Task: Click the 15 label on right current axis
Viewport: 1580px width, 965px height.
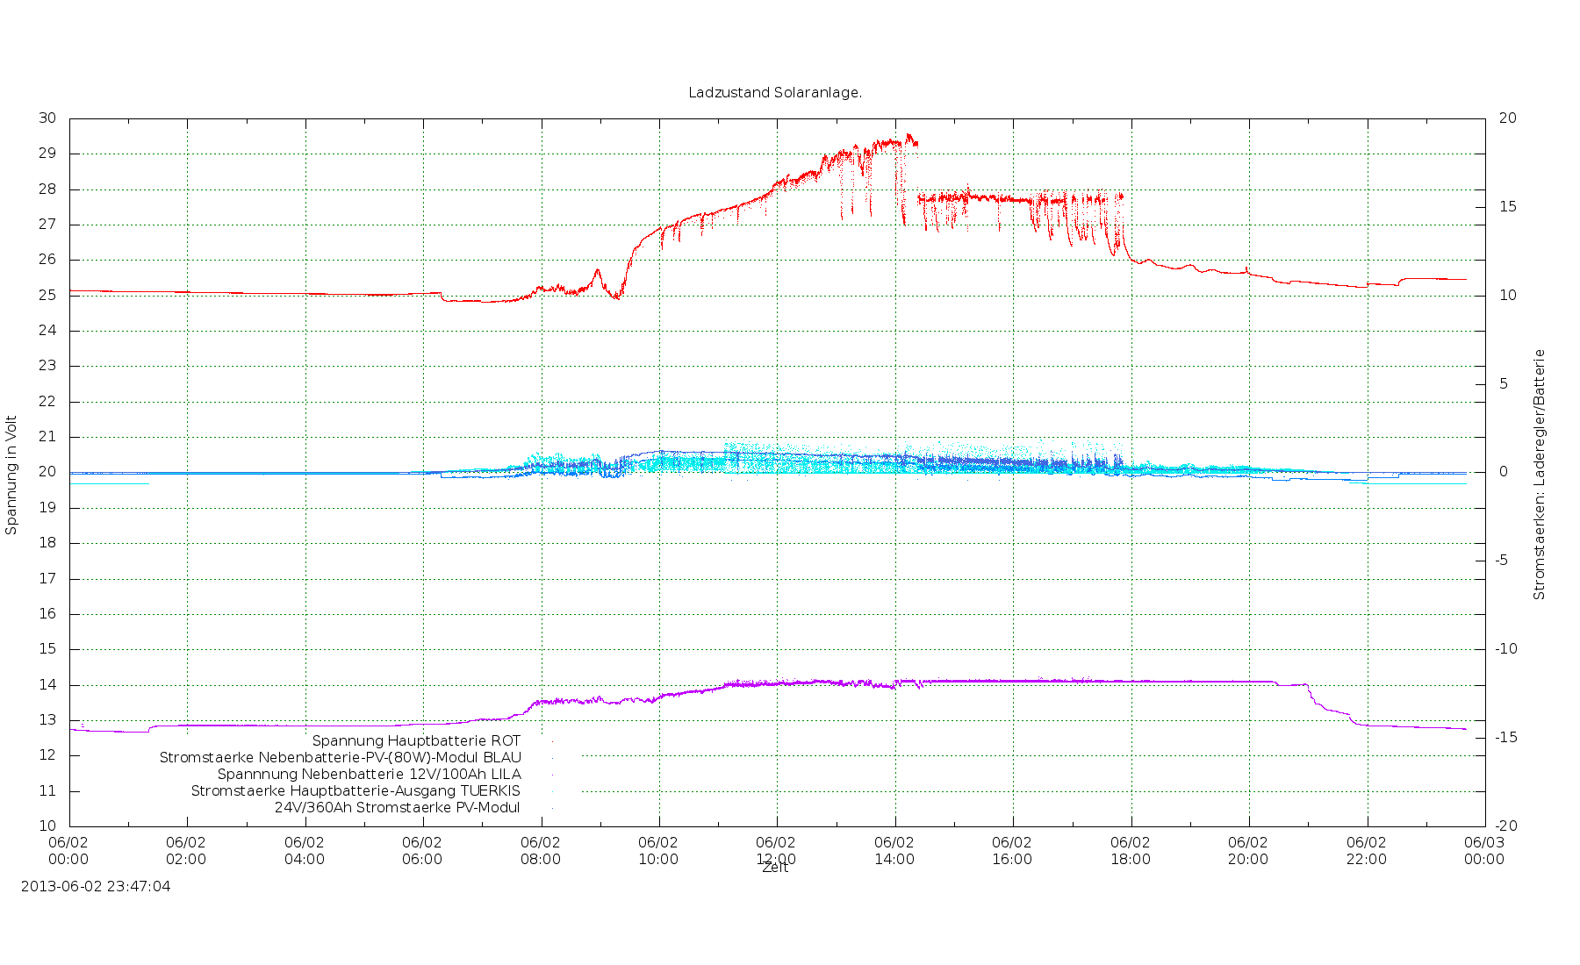Action: click(x=1507, y=206)
